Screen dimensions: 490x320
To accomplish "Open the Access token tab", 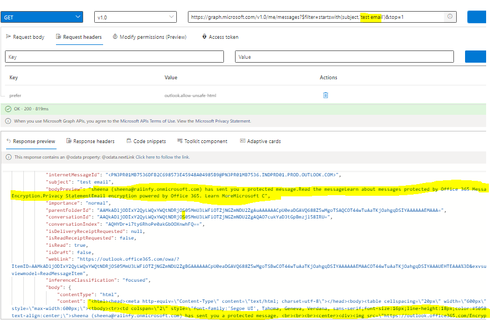I will click(220, 37).
